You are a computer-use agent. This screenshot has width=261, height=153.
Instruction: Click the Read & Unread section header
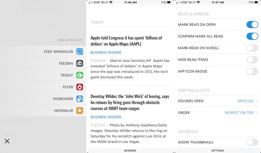tap(193, 14)
